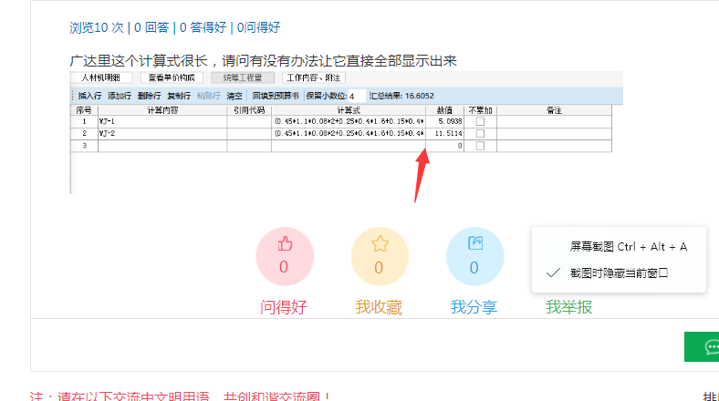Screen dimensions: 719x401
Task: Click the green chat bubble icon
Action: [711, 346]
